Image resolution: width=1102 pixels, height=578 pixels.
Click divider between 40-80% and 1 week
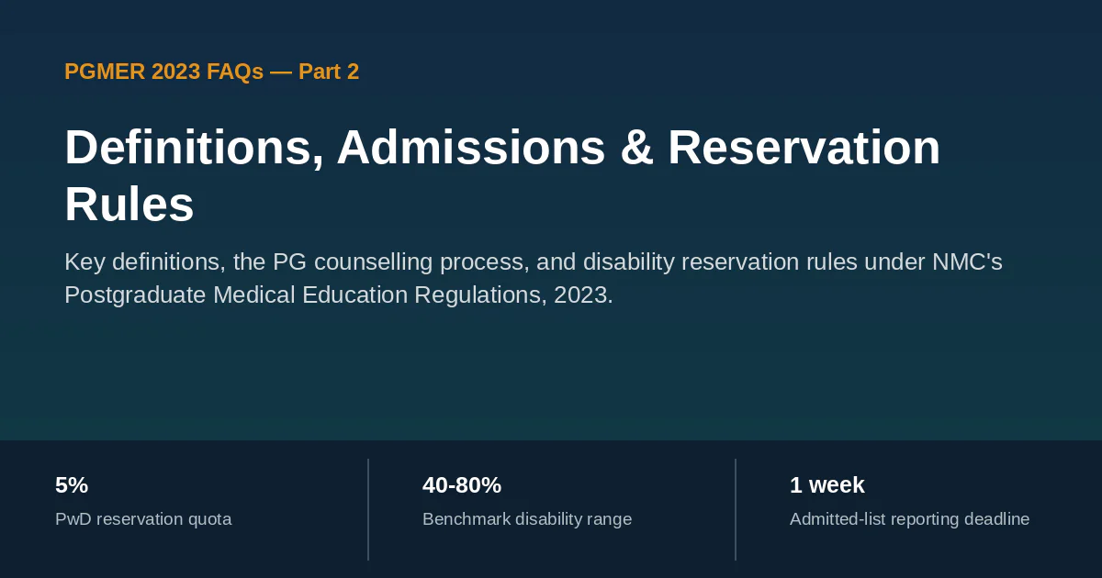coord(736,509)
